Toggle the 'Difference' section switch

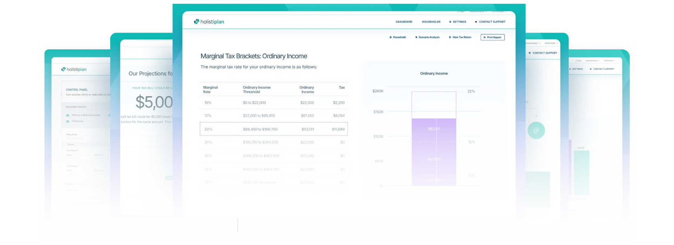coord(68,121)
